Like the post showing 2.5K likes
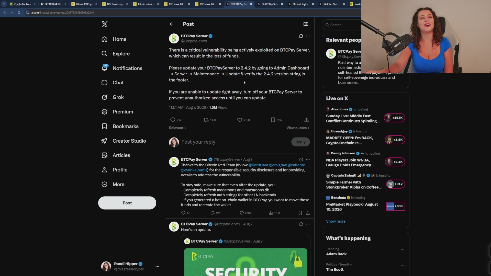Screen dimensions: 491x276 point(244,120)
